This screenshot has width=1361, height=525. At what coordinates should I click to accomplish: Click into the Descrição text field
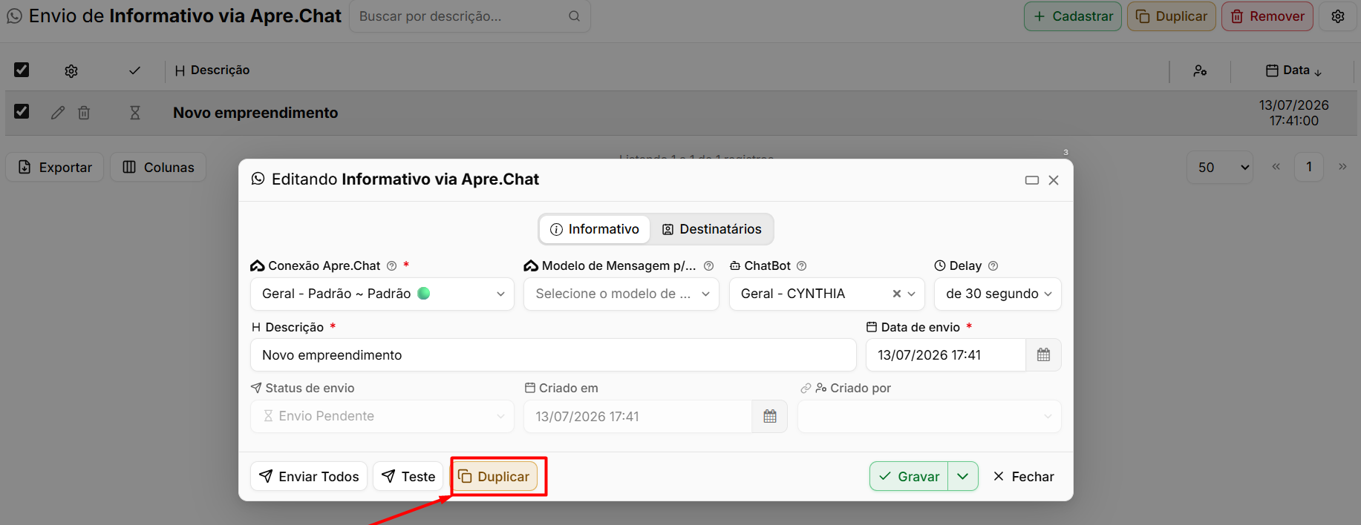tap(553, 355)
